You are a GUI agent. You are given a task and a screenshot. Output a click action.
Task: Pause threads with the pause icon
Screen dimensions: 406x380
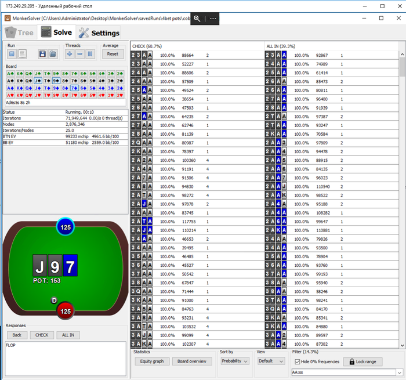coord(90,54)
